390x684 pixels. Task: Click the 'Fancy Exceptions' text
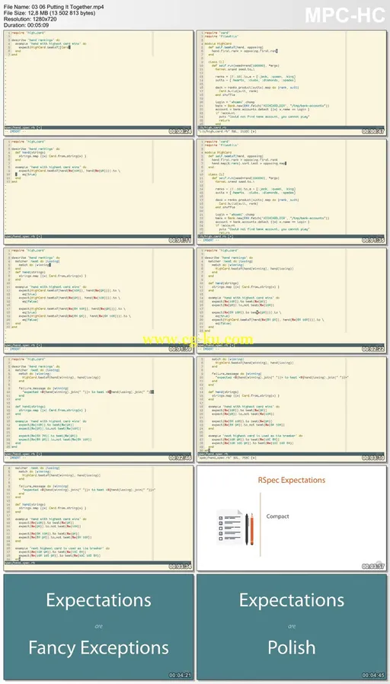pos(98,647)
